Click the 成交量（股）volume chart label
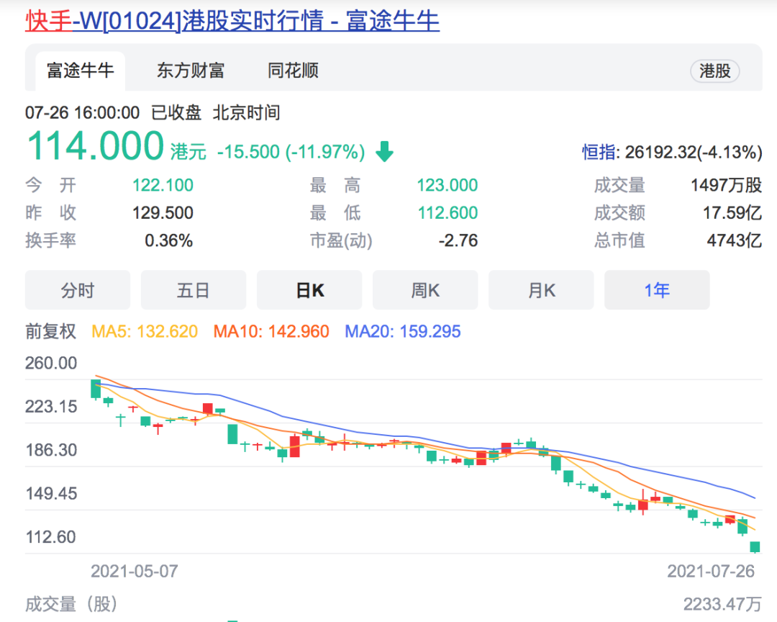This screenshot has width=777, height=622. pos(73,604)
